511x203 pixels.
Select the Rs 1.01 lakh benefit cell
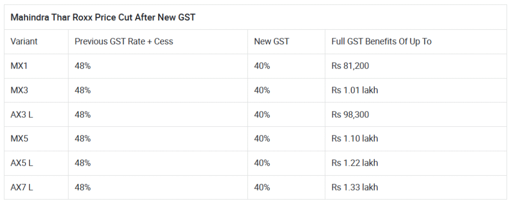point(354,91)
